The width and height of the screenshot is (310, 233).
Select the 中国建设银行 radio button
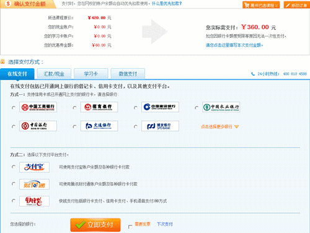136,108
